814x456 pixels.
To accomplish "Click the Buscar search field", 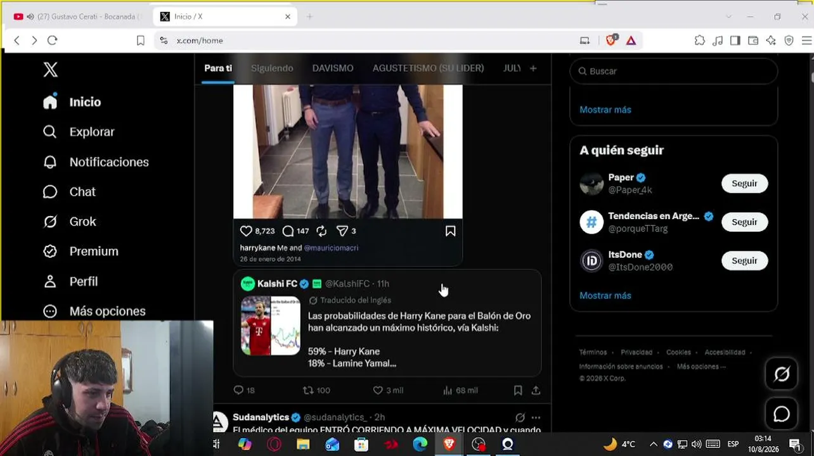I will (x=674, y=71).
